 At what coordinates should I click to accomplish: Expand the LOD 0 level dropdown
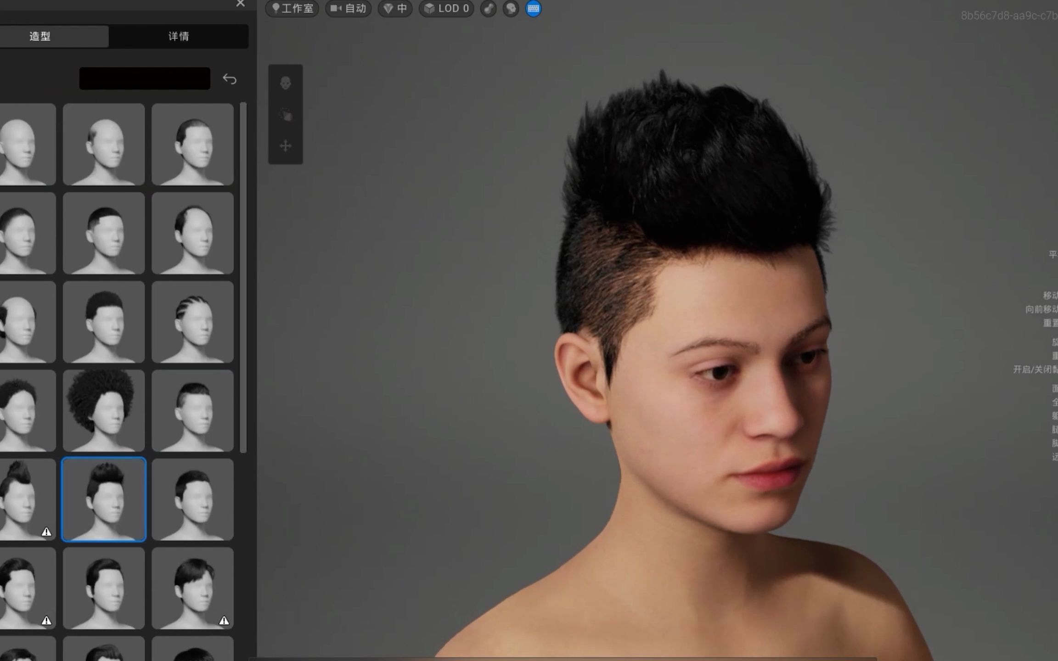point(447,8)
